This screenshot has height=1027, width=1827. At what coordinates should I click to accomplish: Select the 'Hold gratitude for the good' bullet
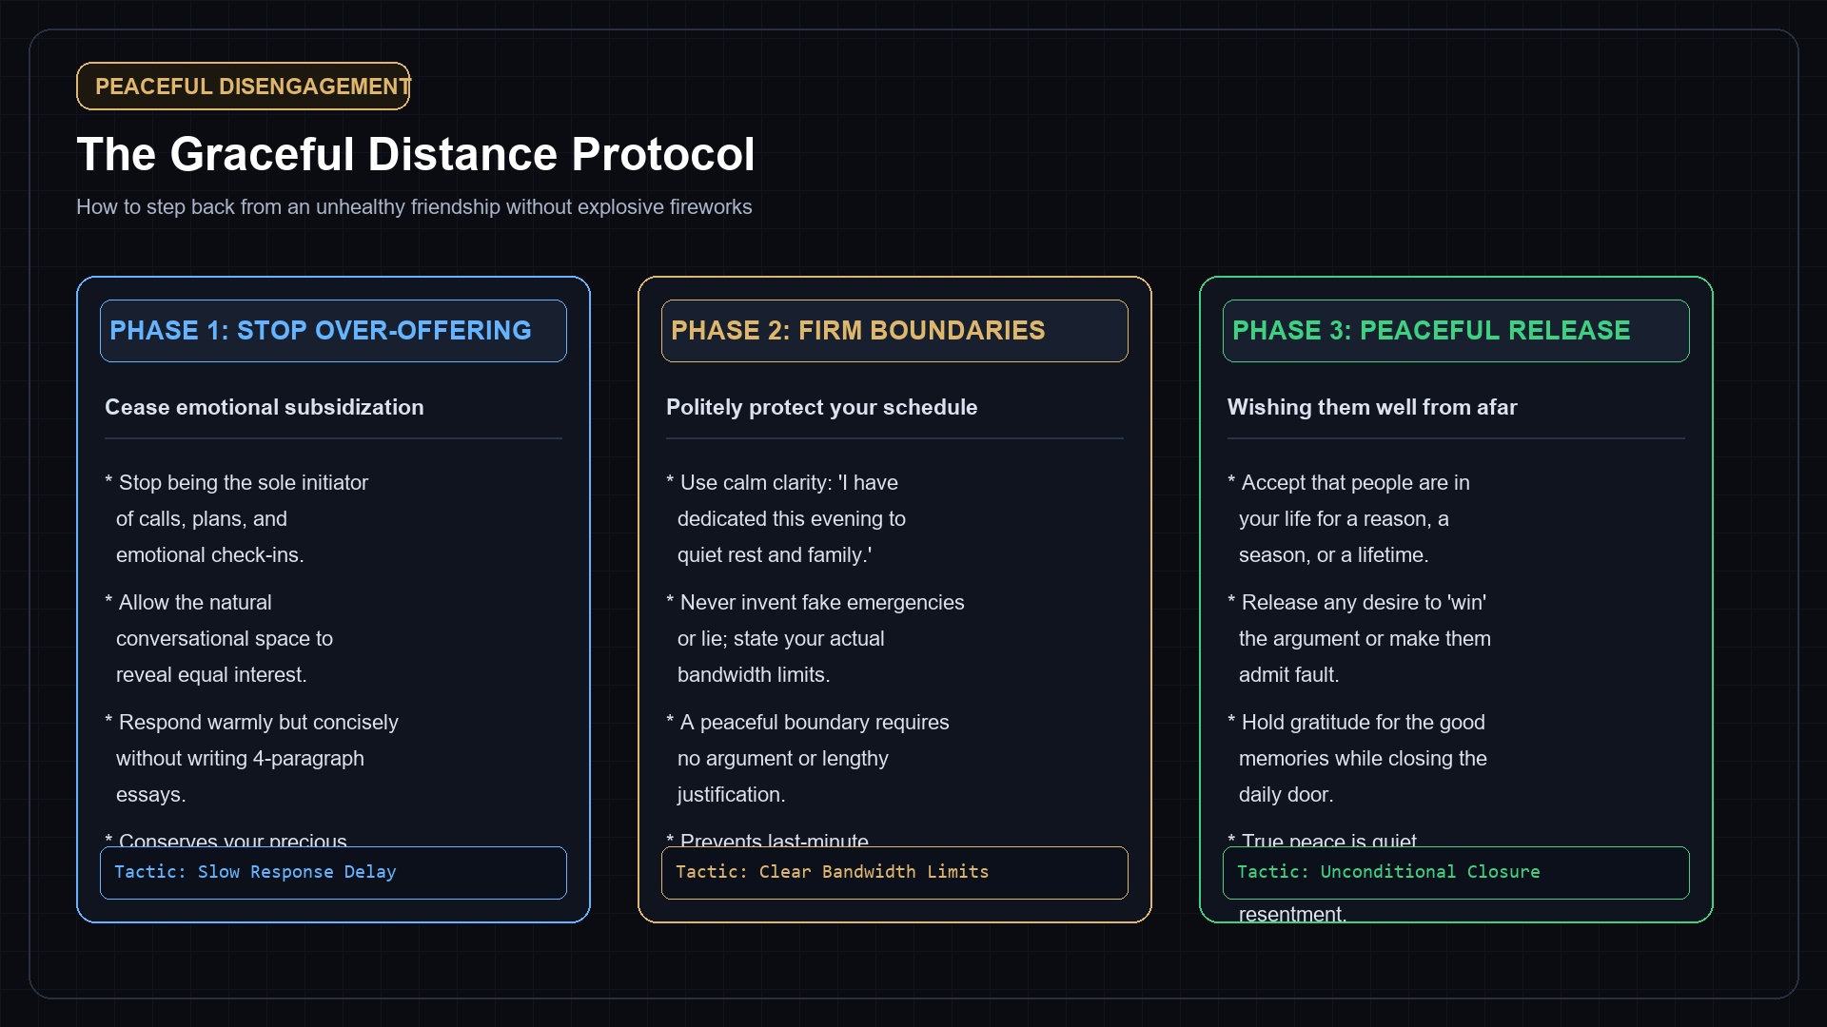(1358, 759)
